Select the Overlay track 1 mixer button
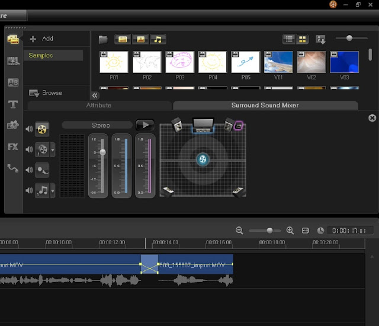 (42, 149)
